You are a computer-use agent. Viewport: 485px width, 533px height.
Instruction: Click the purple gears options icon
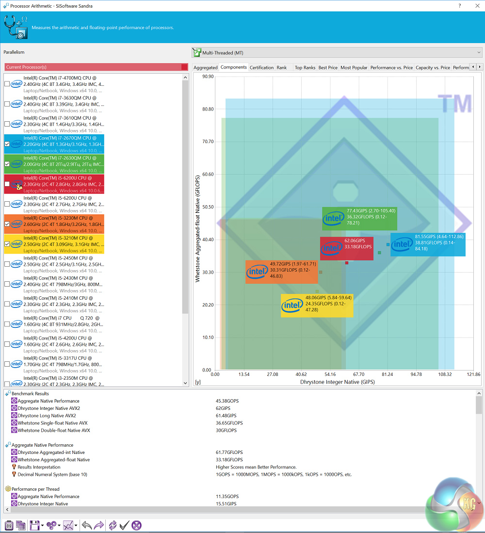pos(51,526)
